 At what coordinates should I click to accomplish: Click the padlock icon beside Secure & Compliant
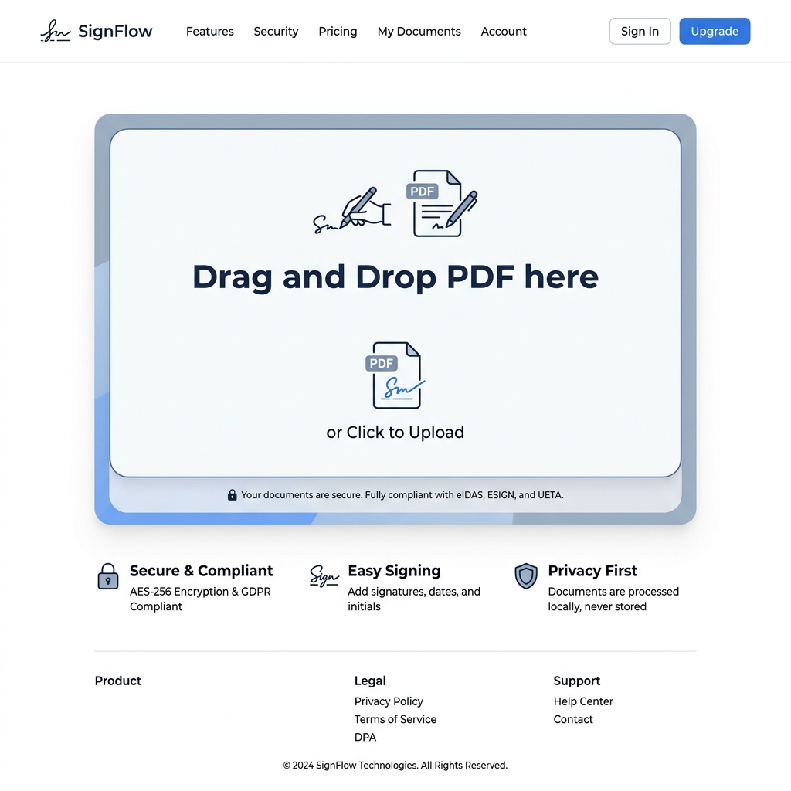pos(108,576)
